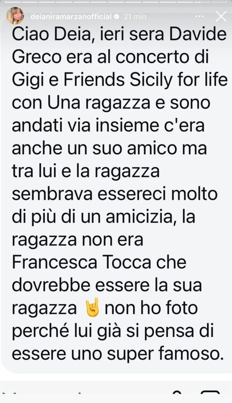
Task: Open the profile avatar of the story author
Action: 16,16
